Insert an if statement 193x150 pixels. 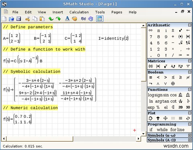pyautogui.click(x=151, y=130)
